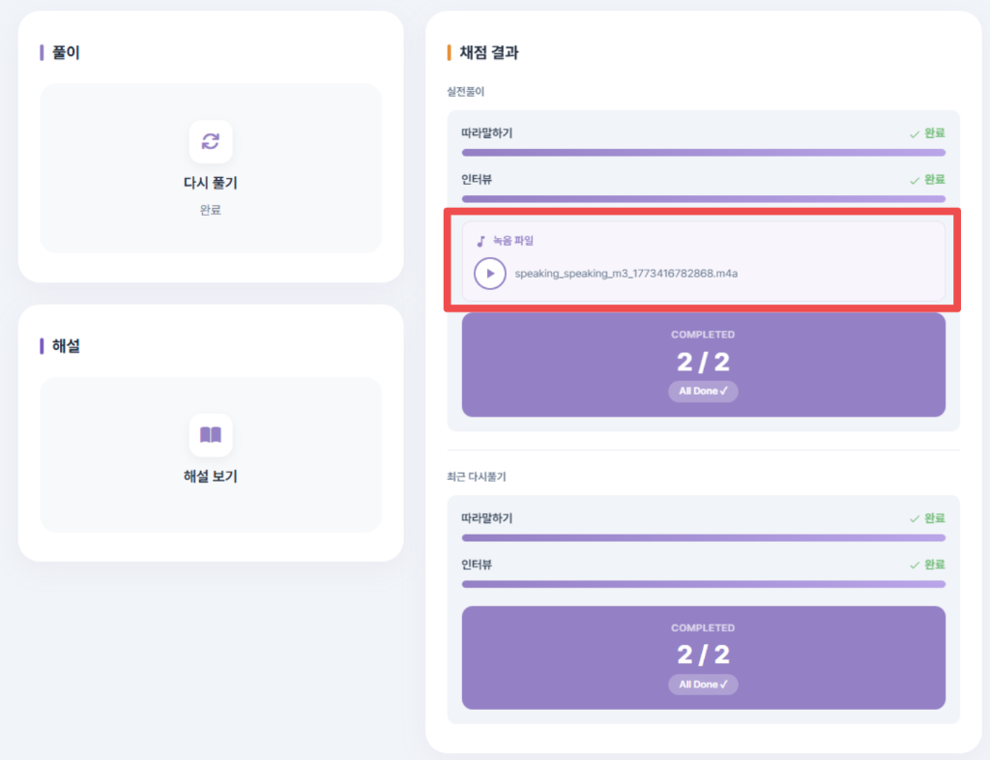Screen dimensions: 990x760
Task: Click the refresh icon on the 다시 풀기 card
Action: [x=210, y=141]
